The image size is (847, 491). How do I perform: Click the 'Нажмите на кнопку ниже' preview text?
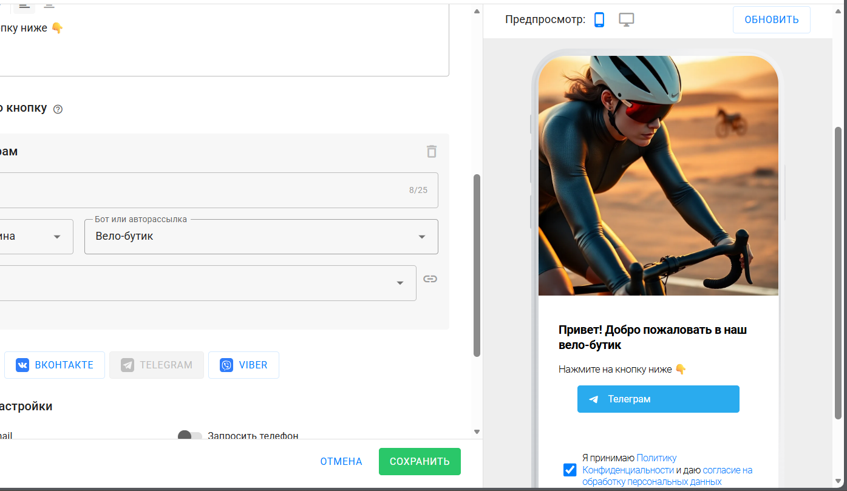[x=622, y=369]
